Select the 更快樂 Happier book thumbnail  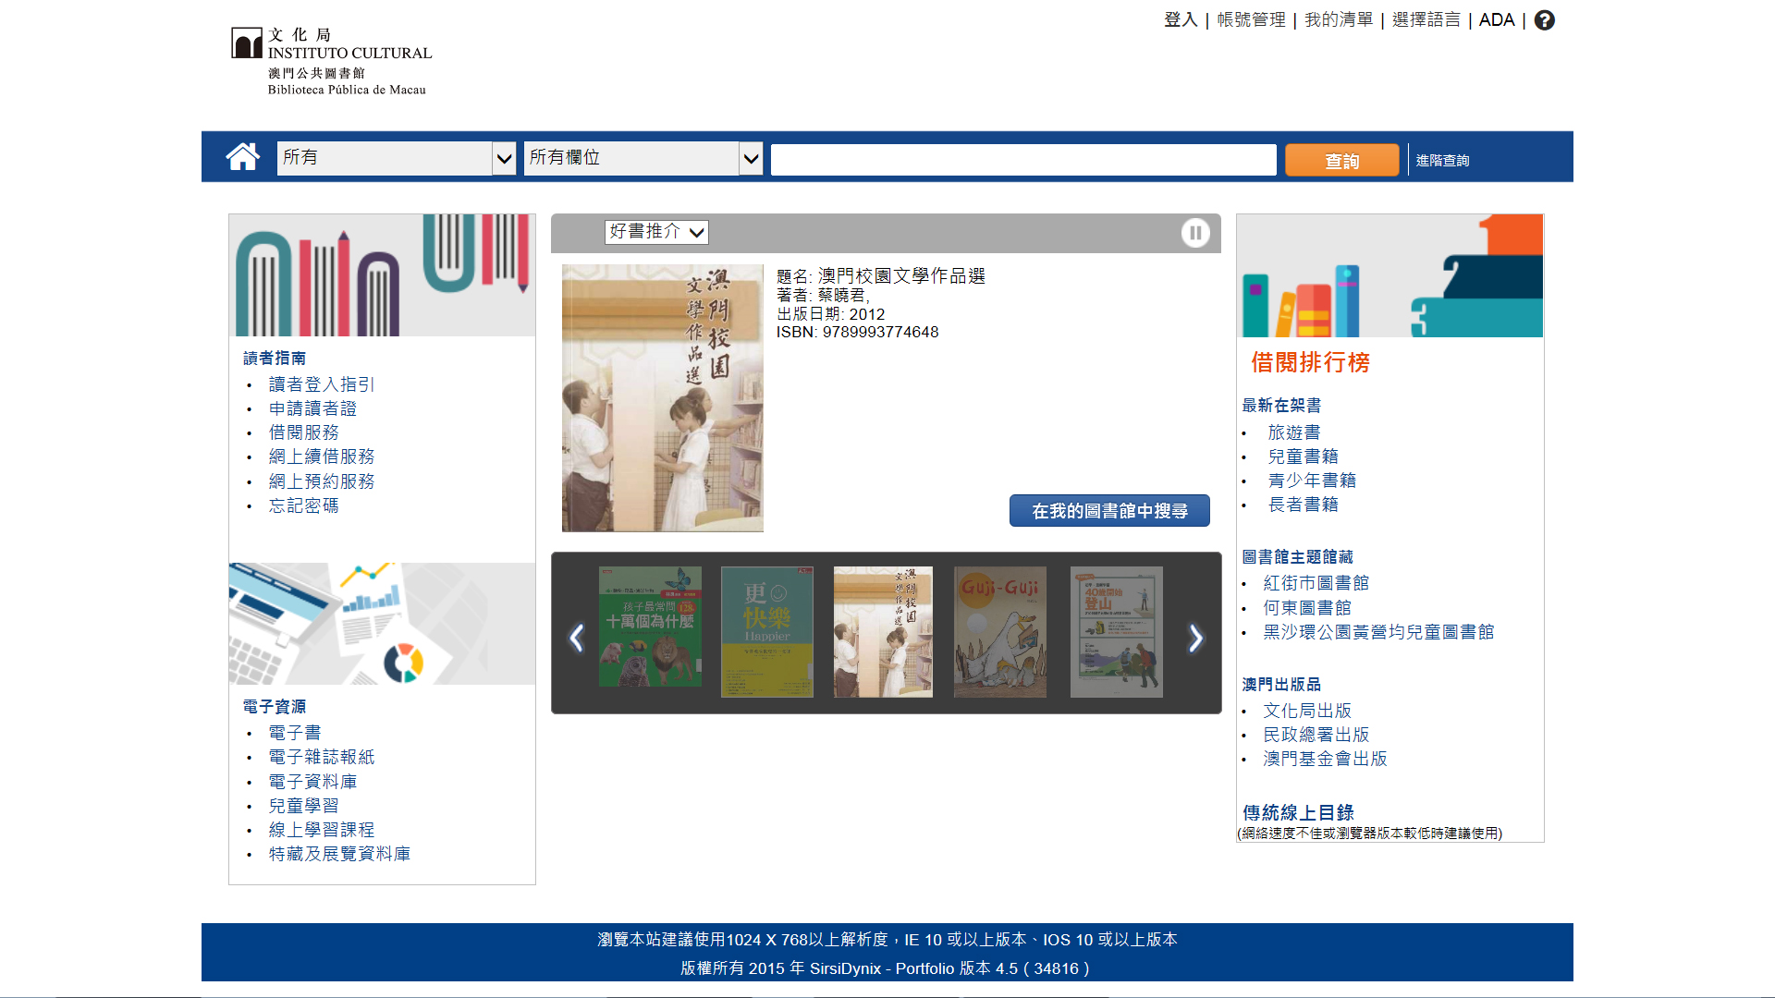coord(766,632)
